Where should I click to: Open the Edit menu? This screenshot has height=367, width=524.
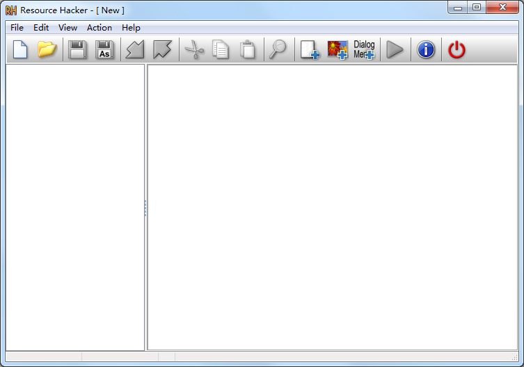pos(41,28)
